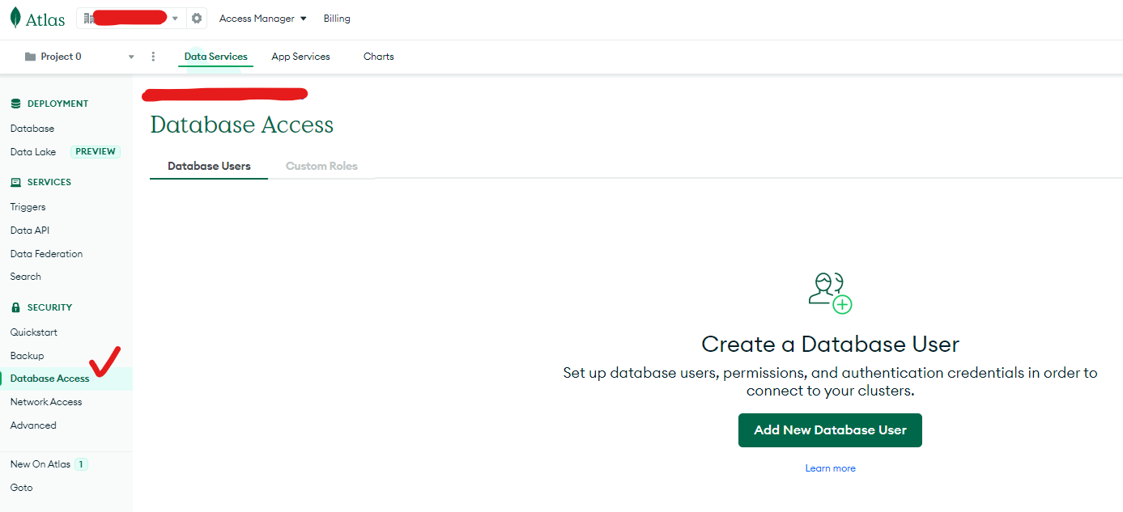Click the PREVIEW badge beside Data Lake
1123x512 pixels.
(x=96, y=151)
